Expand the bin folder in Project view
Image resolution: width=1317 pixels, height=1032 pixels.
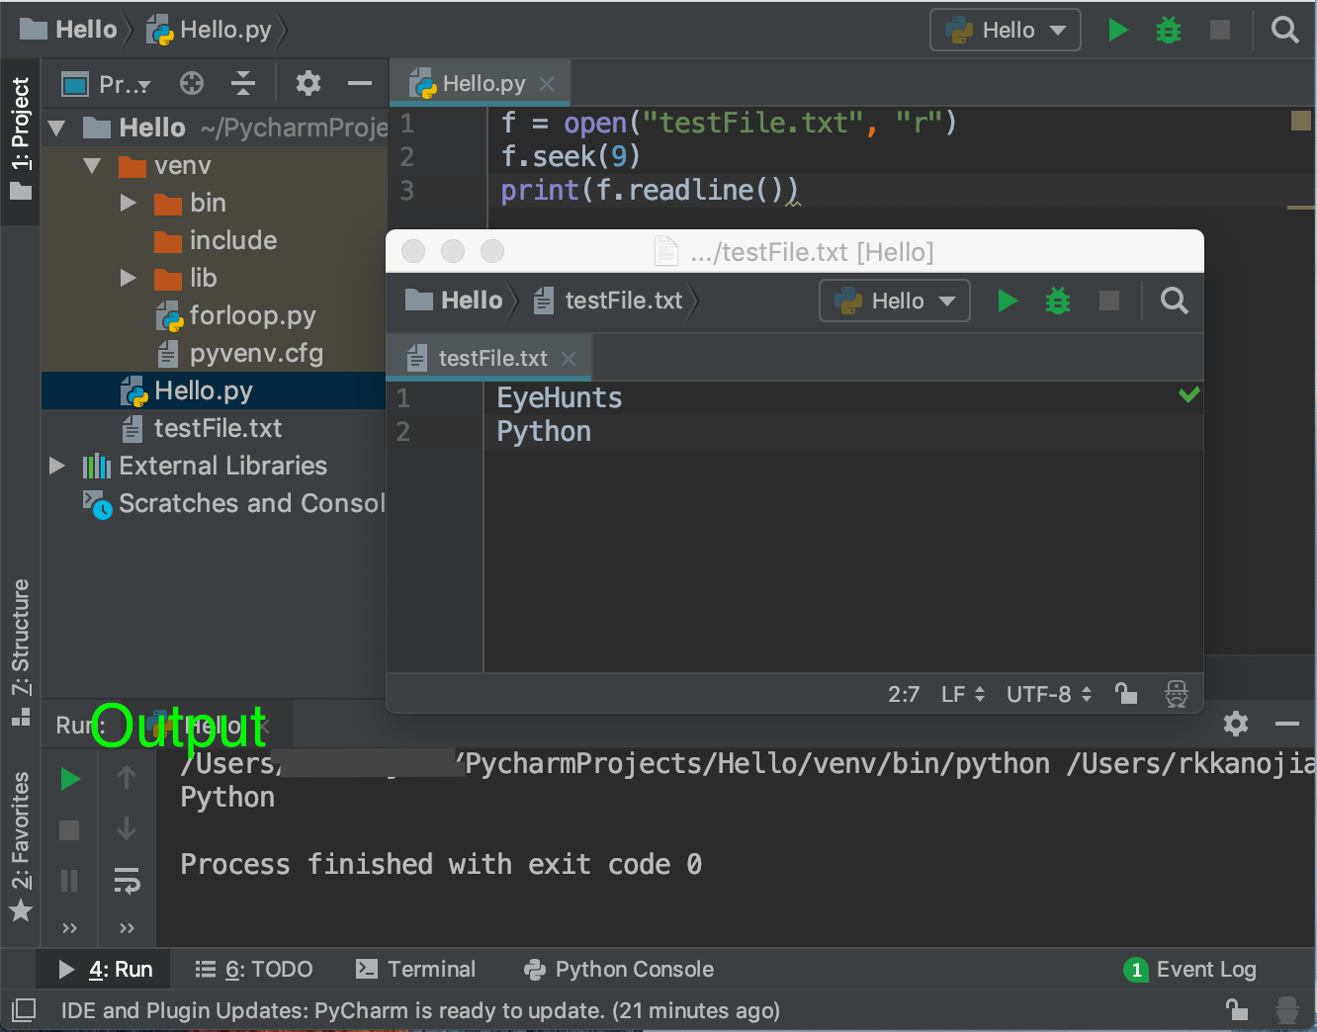tap(128, 203)
